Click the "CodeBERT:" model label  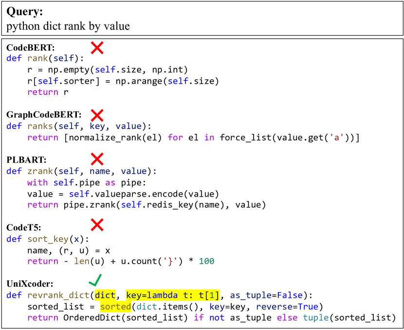(30, 48)
